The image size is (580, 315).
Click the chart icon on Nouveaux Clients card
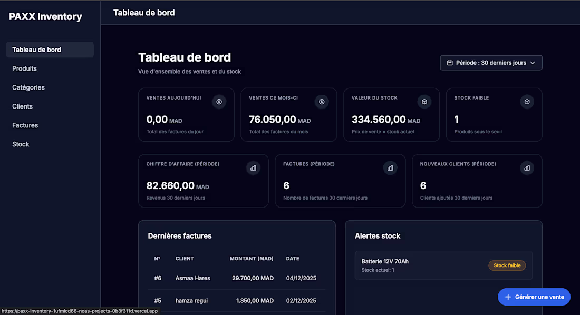point(527,168)
